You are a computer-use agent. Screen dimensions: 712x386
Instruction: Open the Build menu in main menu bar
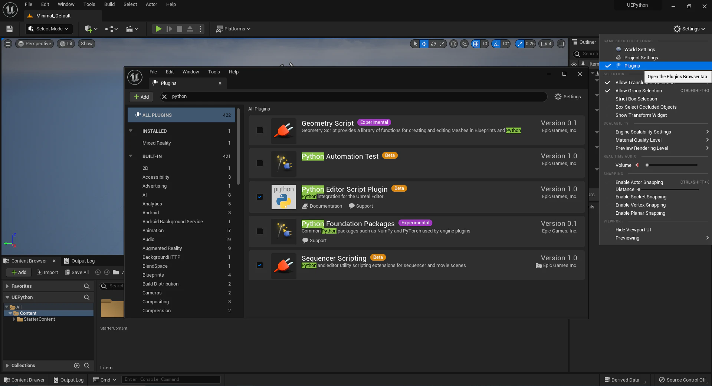109,4
